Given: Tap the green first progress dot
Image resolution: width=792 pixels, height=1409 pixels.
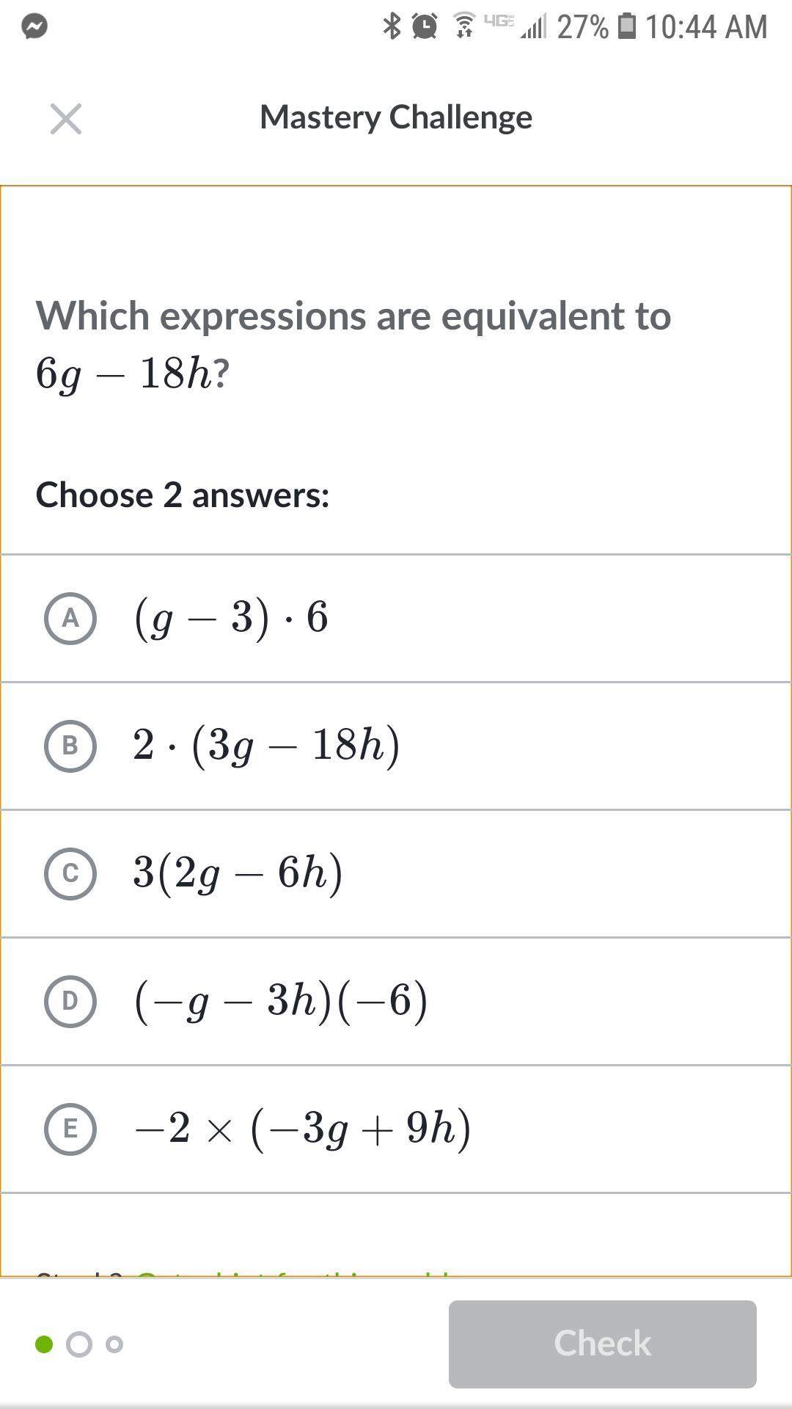Looking at the screenshot, I should coord(44,1344).
